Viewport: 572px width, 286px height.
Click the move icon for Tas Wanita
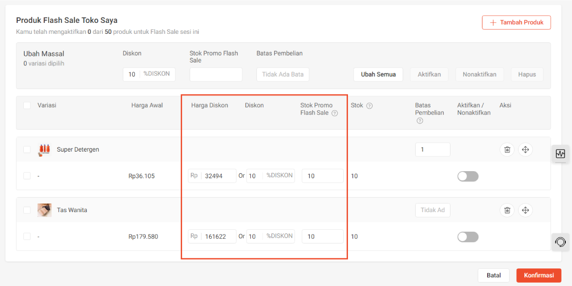525,210
